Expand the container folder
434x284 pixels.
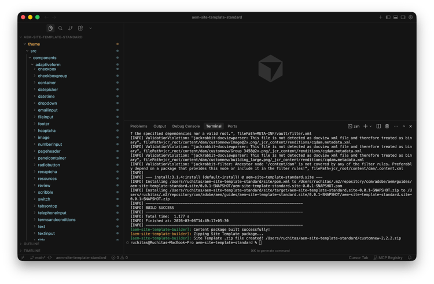[71, 83]
